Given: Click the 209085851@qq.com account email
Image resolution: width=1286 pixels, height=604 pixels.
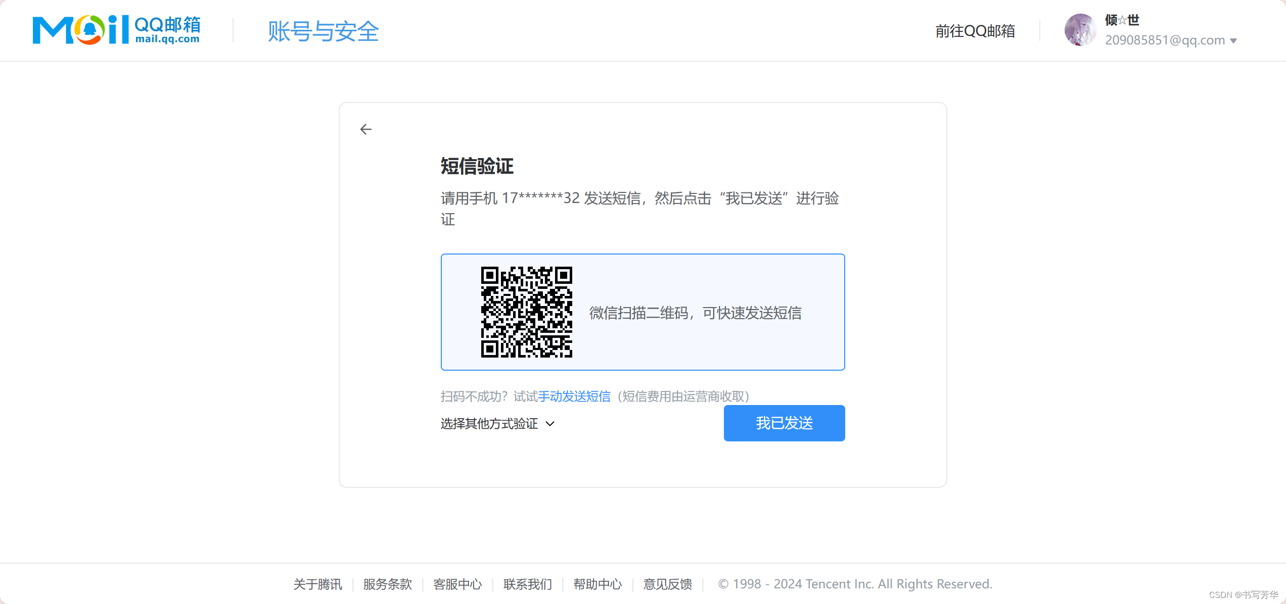Looking at the screenshot, I should click(1165, 40).
